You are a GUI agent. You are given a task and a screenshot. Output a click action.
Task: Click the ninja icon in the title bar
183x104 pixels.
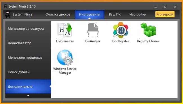[5, 6]
